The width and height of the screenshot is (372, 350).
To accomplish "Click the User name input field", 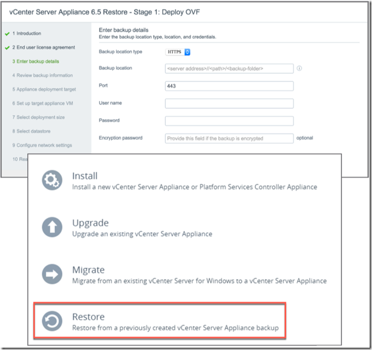I will coord(229,103).
